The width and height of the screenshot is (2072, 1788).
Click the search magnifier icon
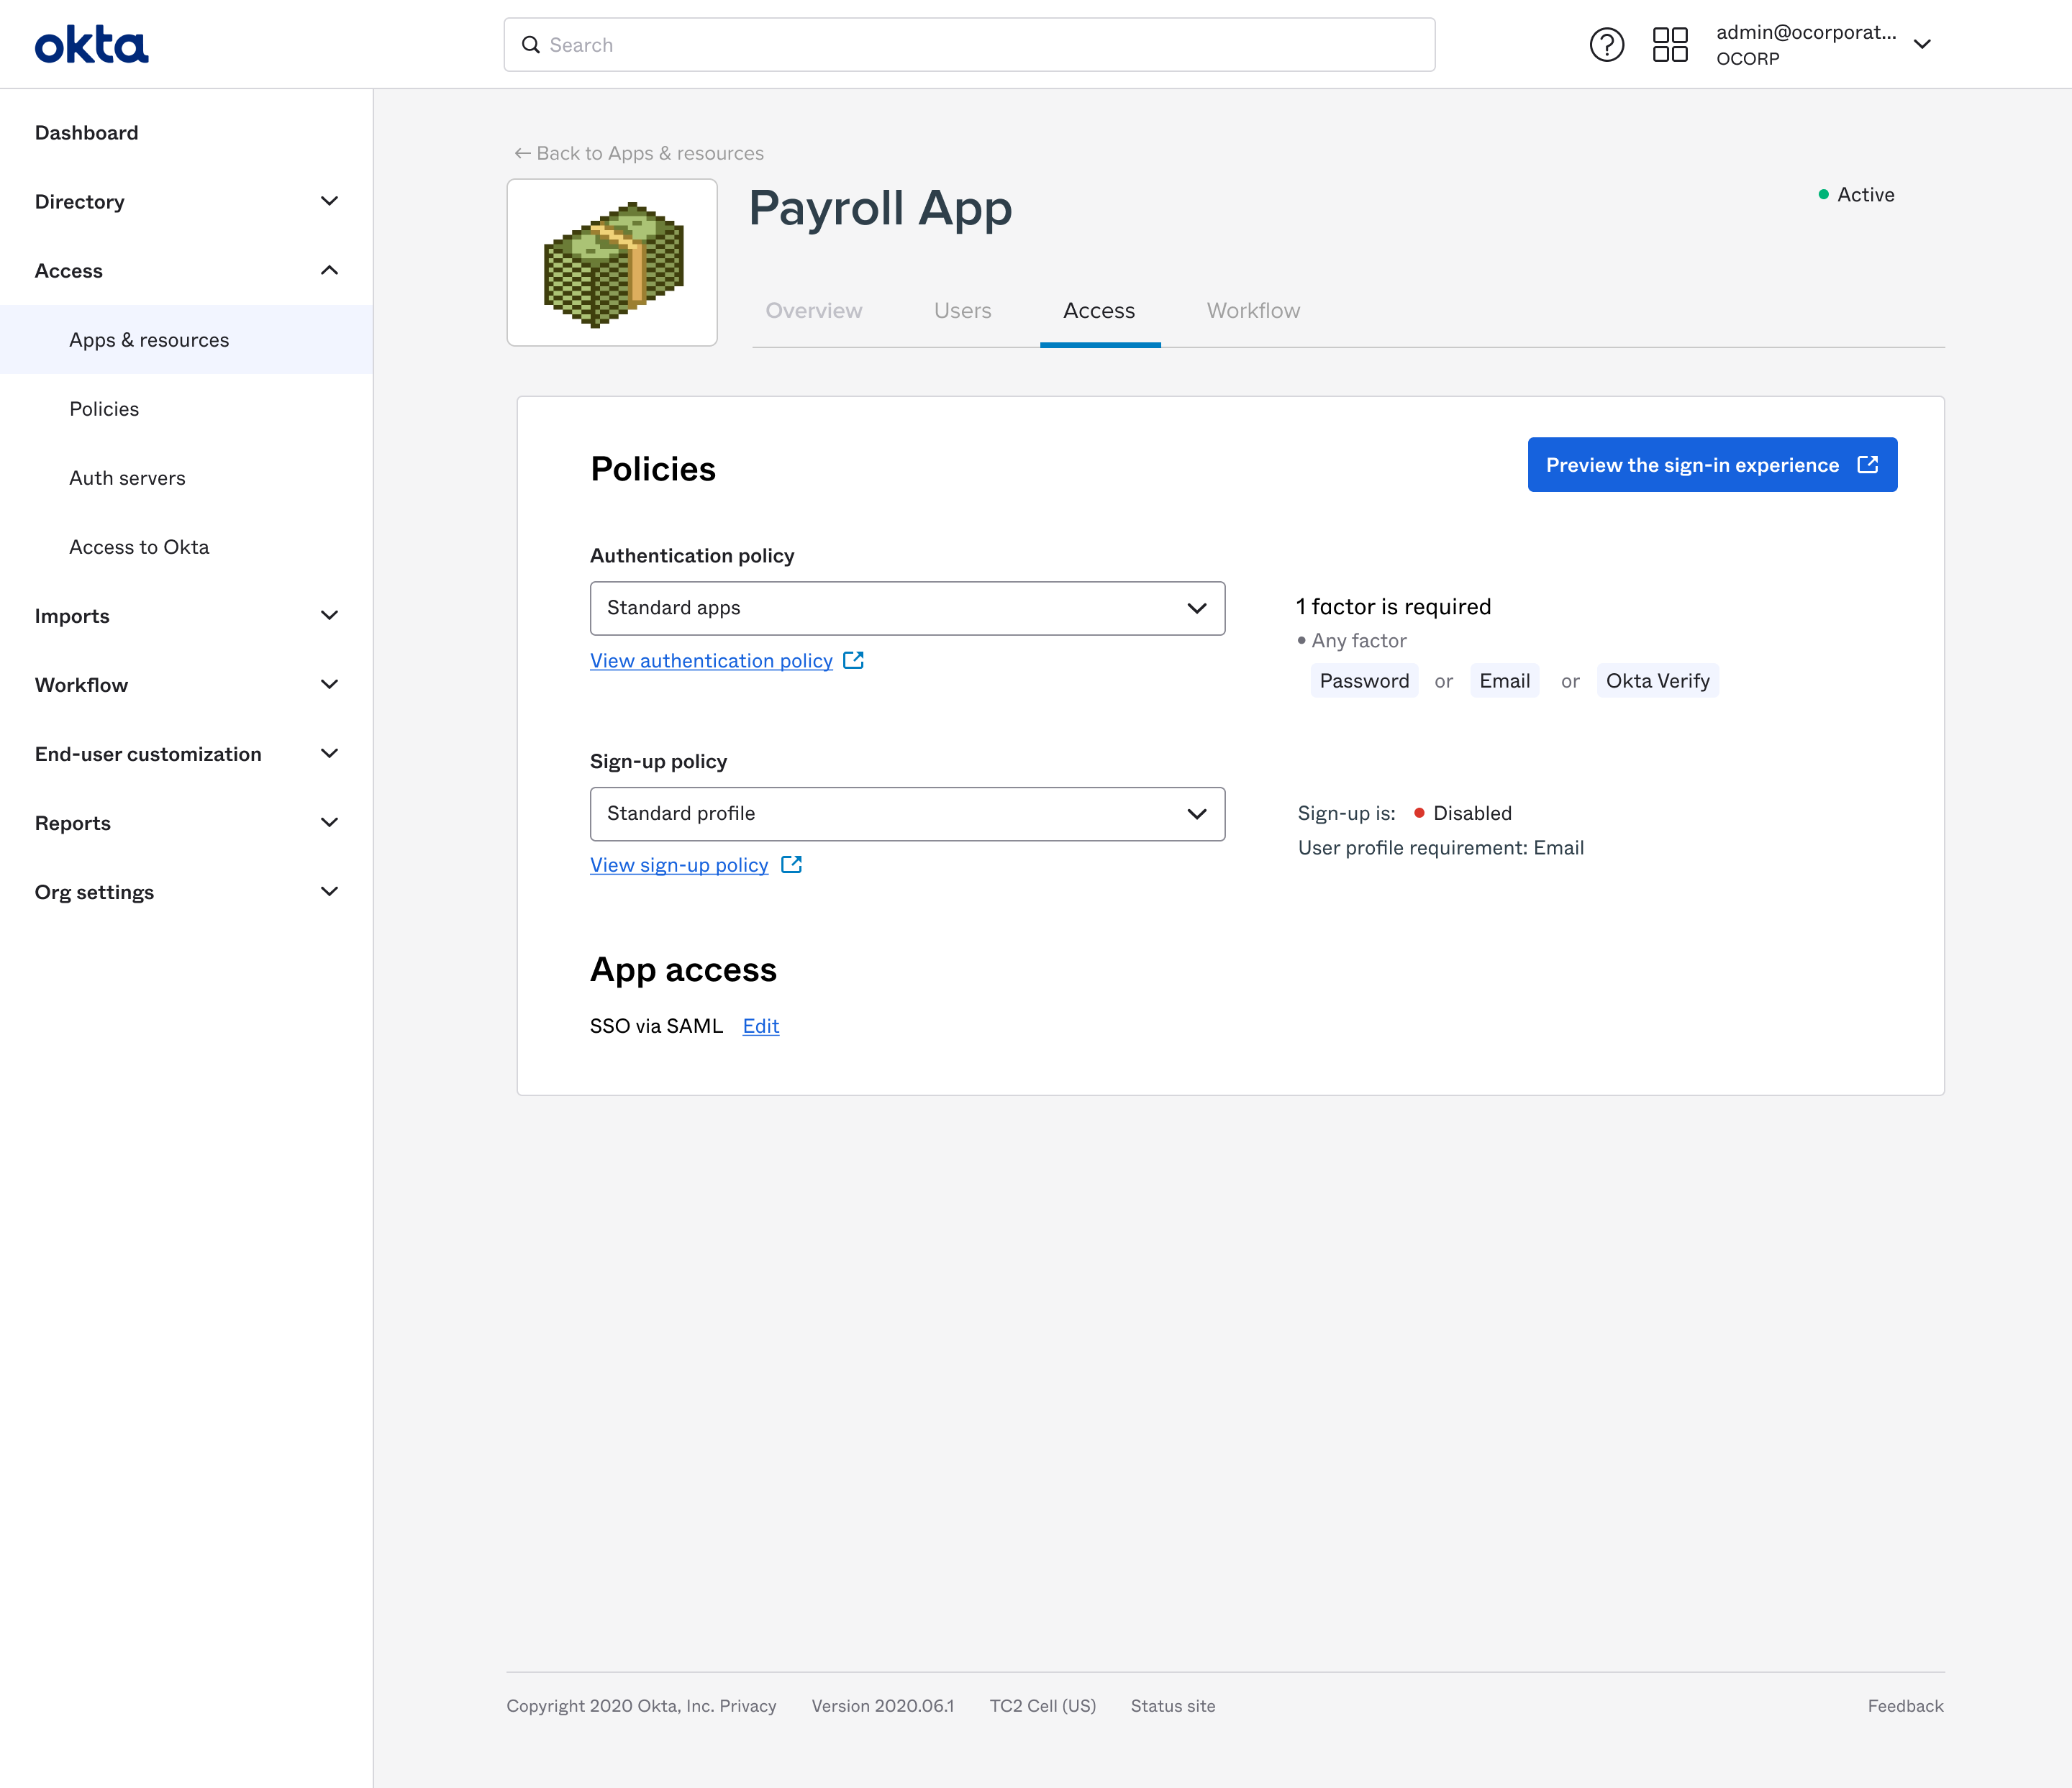[x=531, y=45]
